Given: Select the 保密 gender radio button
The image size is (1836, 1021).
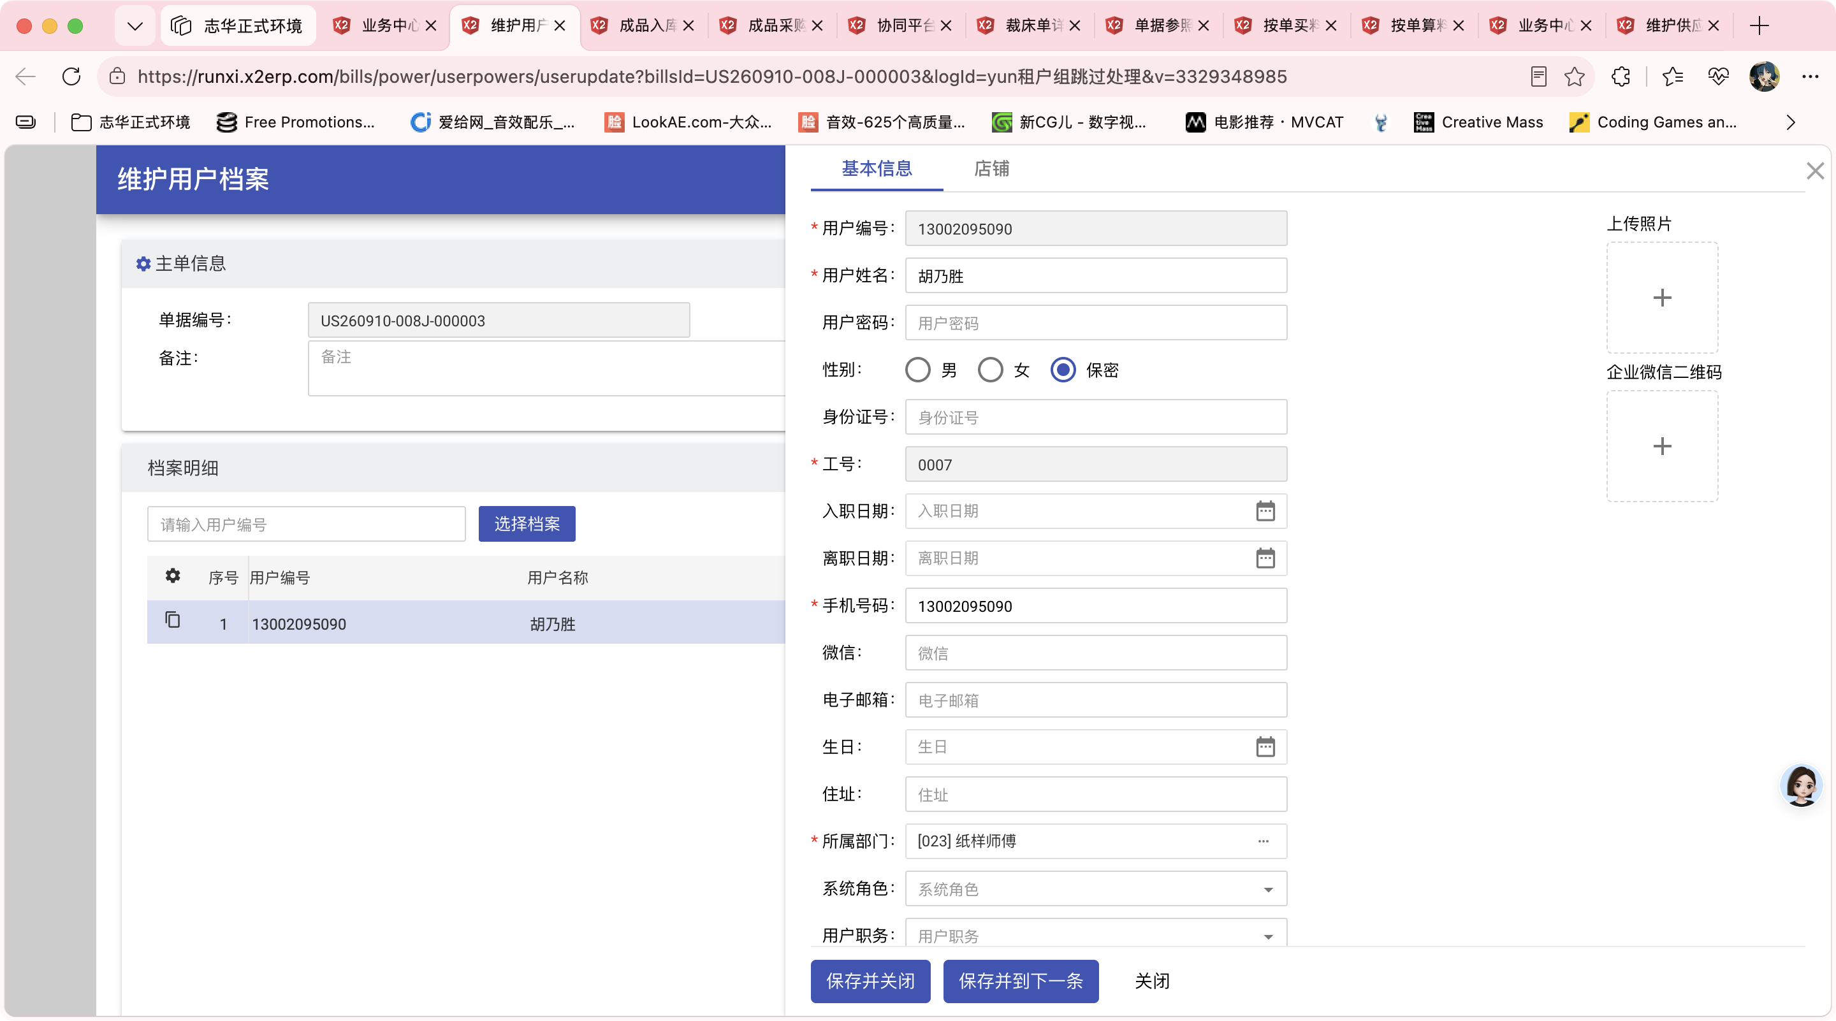Looking at the screenshot, I should [x=1063, y=370].
